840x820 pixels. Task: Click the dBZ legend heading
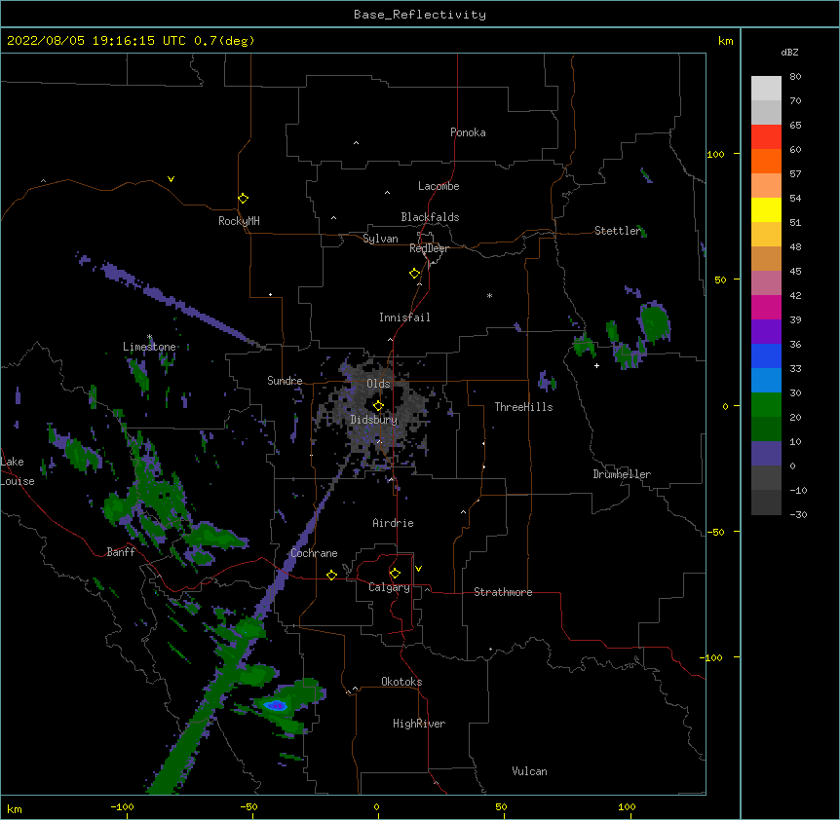[x=789, y=52]
